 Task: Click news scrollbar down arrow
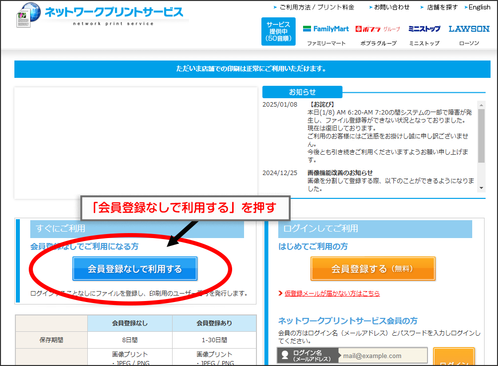(x=481, y=188)
